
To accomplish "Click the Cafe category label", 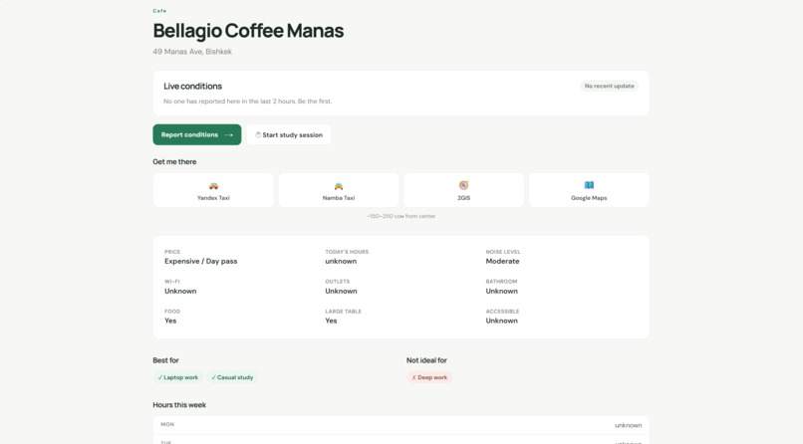I will coord(159,11).
